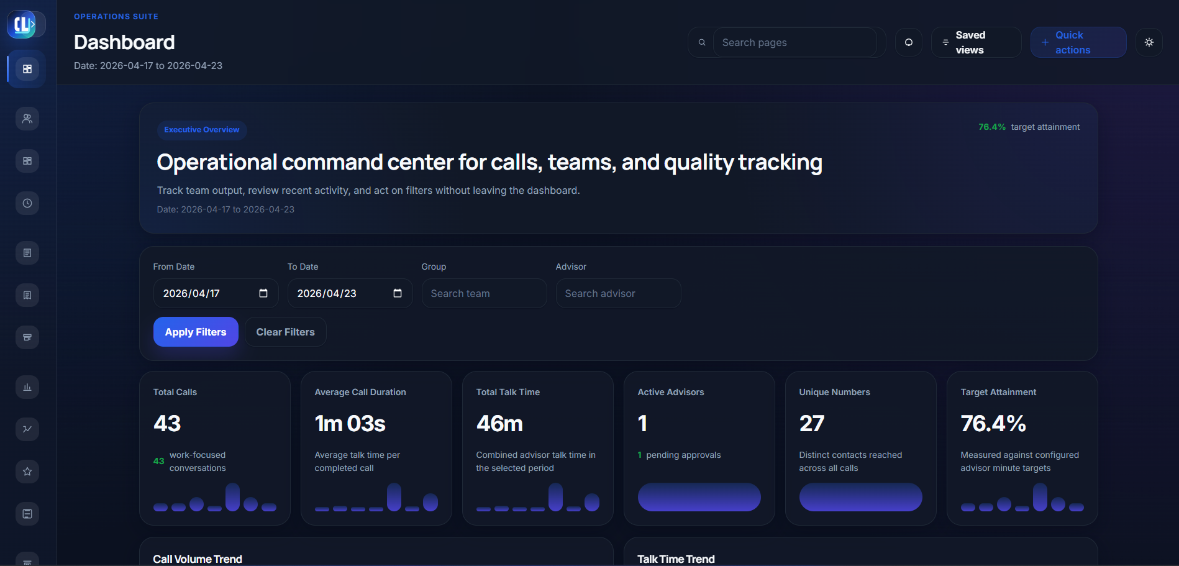Open the lined document icon in sidebar
This screenshot has width=1179, height=566.
pyautogui.click(x=27, y=253)
